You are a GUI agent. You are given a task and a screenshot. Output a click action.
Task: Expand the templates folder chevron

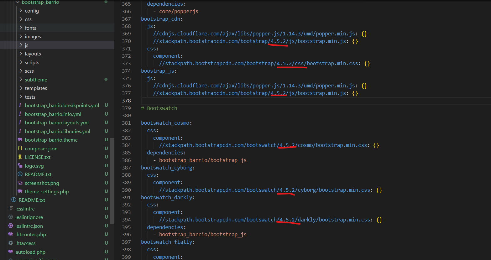pyautogui.click(x=21, y=88)
